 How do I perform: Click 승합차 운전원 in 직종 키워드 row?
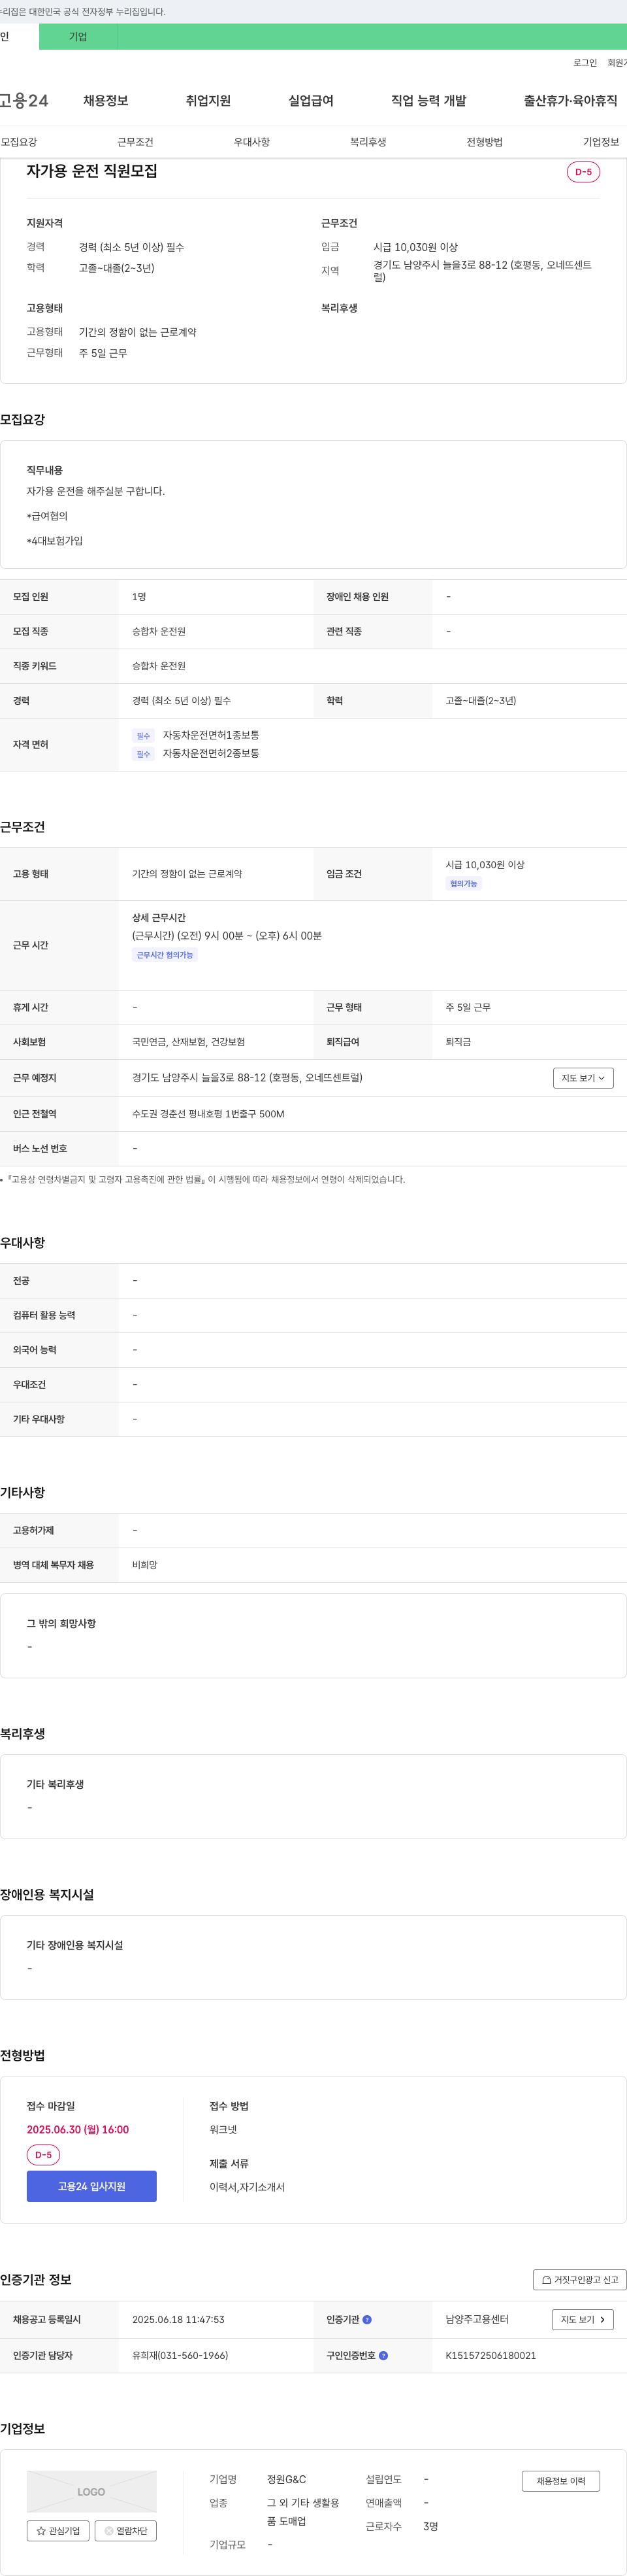(x=159, y=666)
